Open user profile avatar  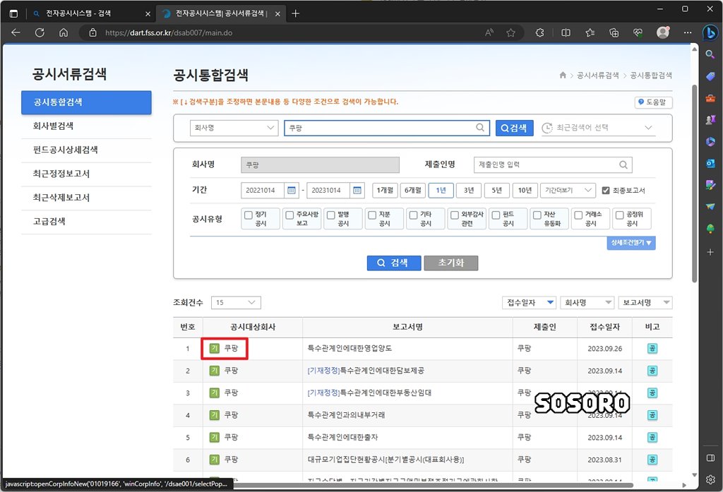click(662, 32)
